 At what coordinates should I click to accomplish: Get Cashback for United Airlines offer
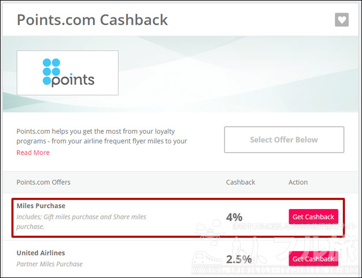[313, 259]
